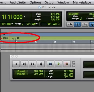The height and width of the screenshot is (92, 94).
Task: Click the 3/4 meter marker in ruler
Action: 4,34
